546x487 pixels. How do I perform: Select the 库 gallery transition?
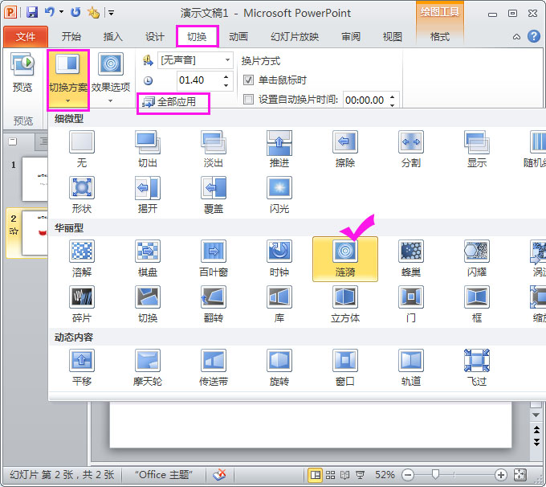pyautogui.click(x=279, y=305)
